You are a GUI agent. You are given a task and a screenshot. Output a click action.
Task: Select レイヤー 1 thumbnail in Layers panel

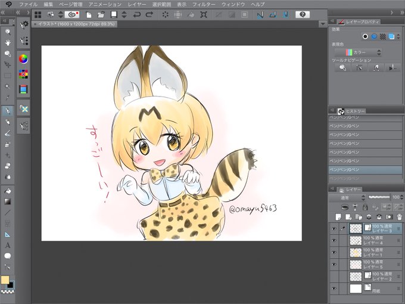click(356, 253)
